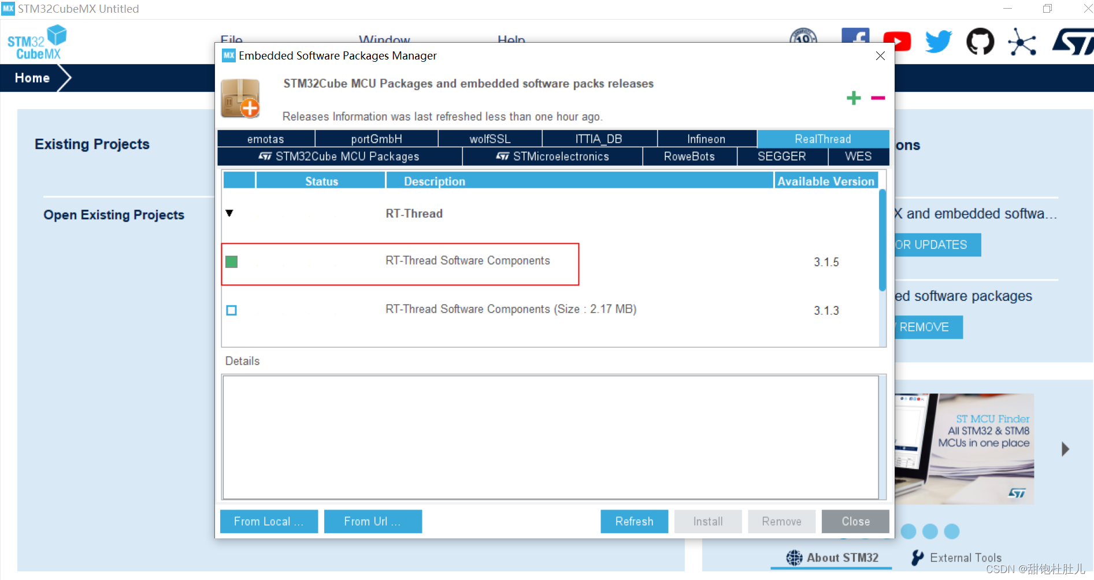
Task: Switch to the emotas vendor tab
Action: [x=266, y=139]
